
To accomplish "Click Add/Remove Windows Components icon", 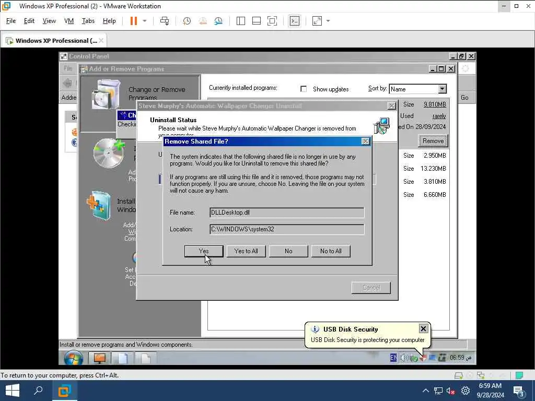I will coord(99,205).
